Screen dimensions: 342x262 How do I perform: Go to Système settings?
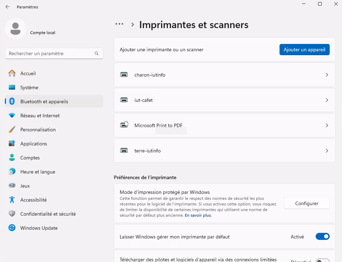click(x=54, y=87)
